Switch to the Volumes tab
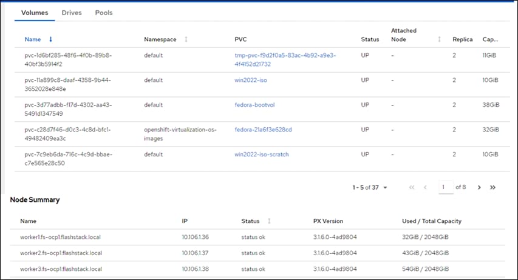The height and width of the screenshot is (280, 518). 35,13
